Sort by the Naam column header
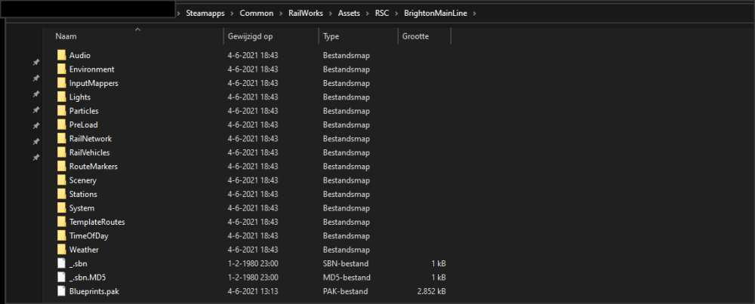This screenshot has width=755, height=304. [x=66, y=36]
